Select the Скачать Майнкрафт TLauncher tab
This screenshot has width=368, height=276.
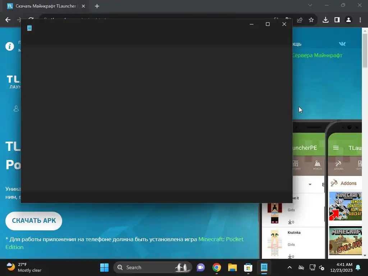(46, 6)
